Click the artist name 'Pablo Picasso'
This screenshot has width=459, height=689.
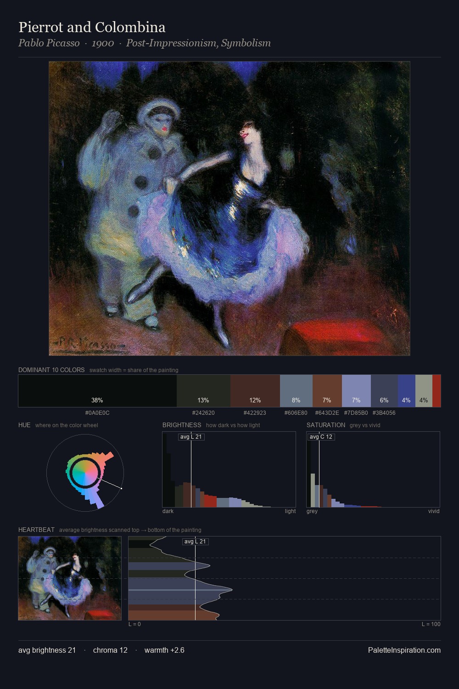49,43
